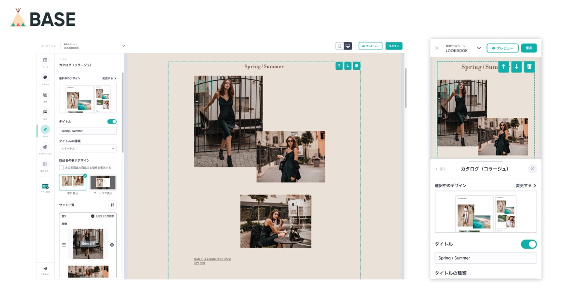The image size is (578, 303).
Task: Open the ナビゲーション icon in sidebar
Action: point(45,147)
